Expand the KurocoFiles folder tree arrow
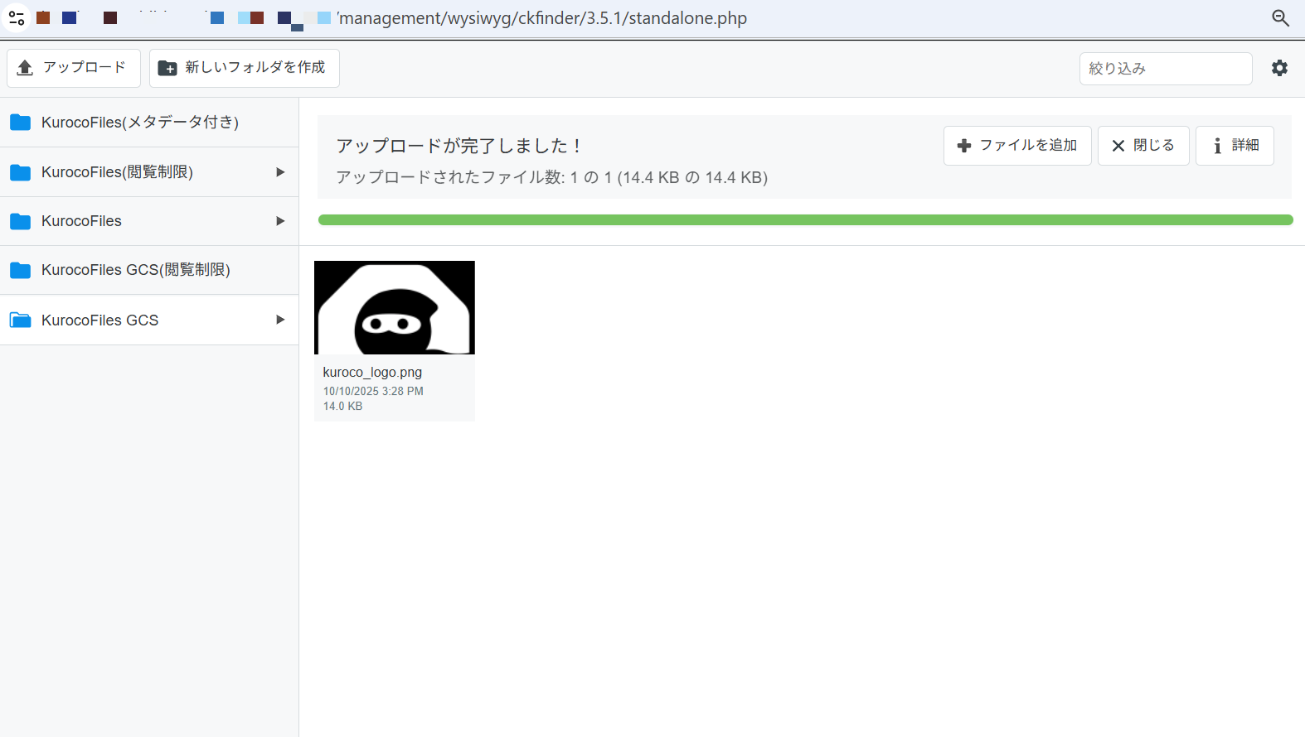 (280, 221)
